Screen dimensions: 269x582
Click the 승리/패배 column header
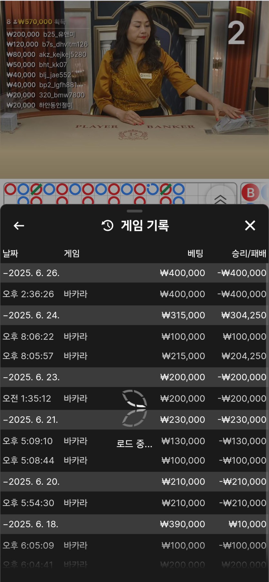pyautogui.click(x=249, y=254)
